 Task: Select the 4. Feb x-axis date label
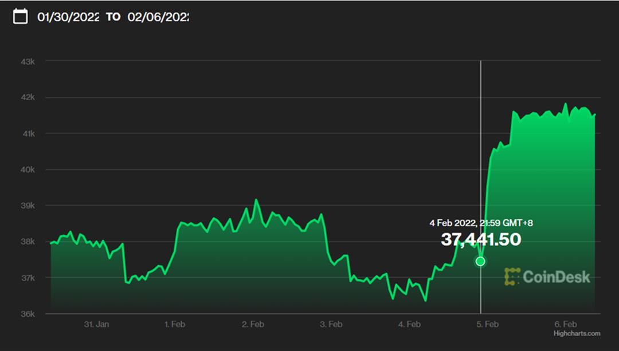click(409, 324)
